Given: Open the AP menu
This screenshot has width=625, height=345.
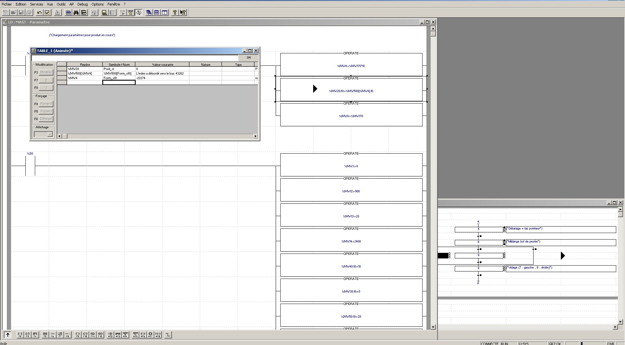Looking at the screenshot, I should click(71, 4).
